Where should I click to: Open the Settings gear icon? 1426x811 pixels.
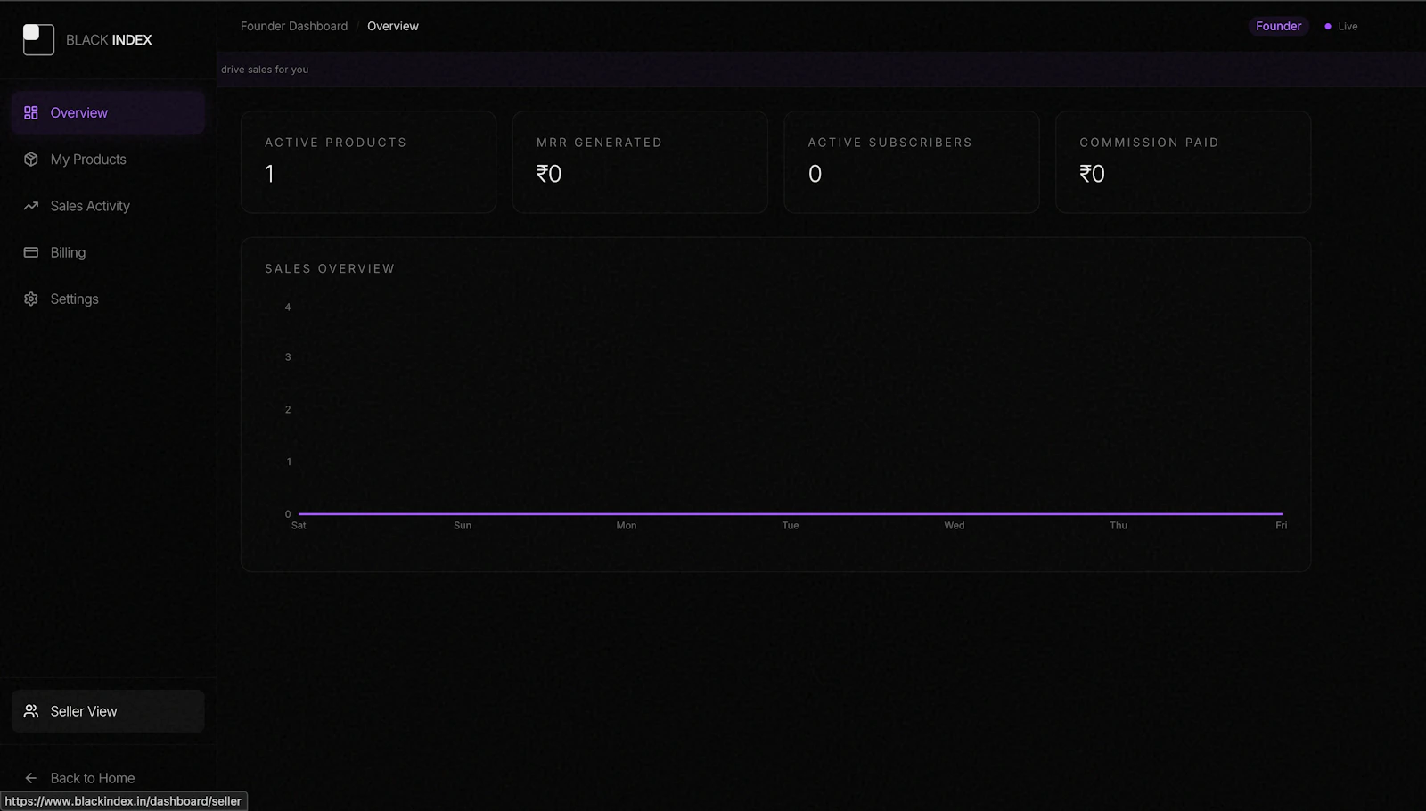tap(31, 299)
